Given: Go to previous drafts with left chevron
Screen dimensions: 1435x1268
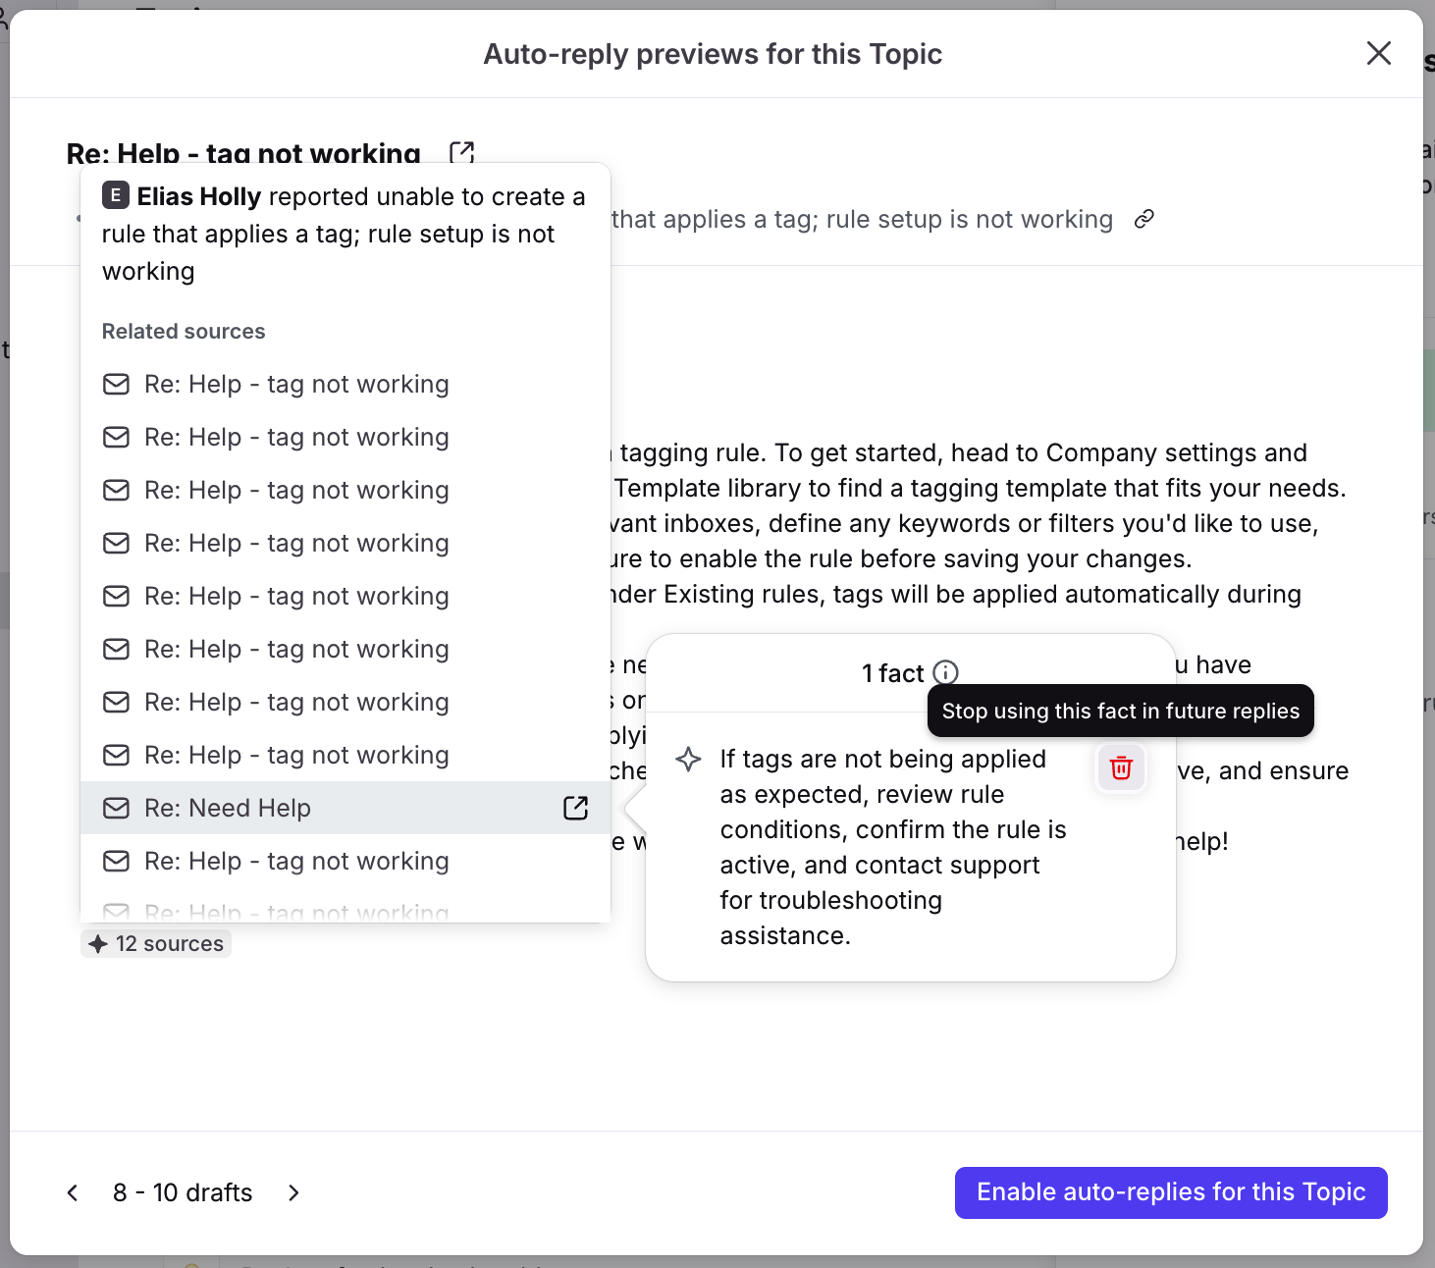Looking at the screenshot, I should [x=73, y=1192].
